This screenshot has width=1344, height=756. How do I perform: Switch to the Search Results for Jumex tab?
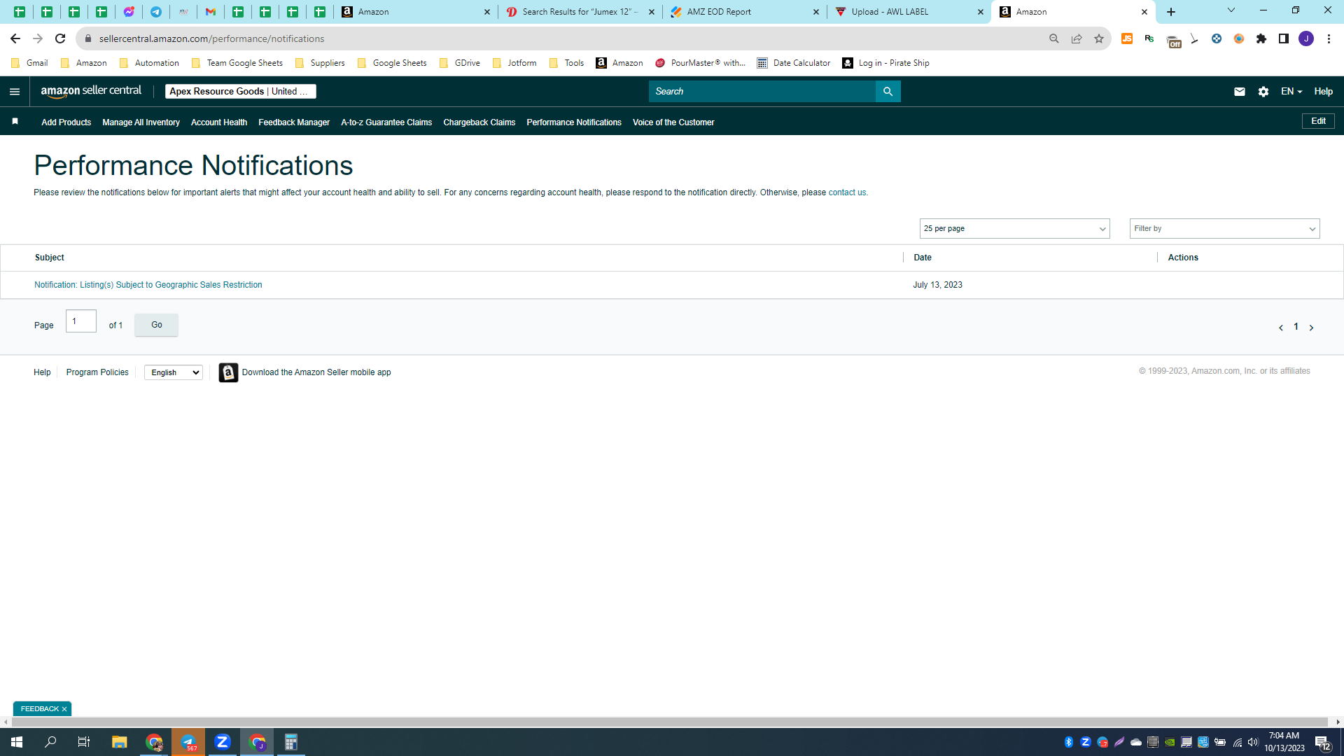click(x=580, y=12)
